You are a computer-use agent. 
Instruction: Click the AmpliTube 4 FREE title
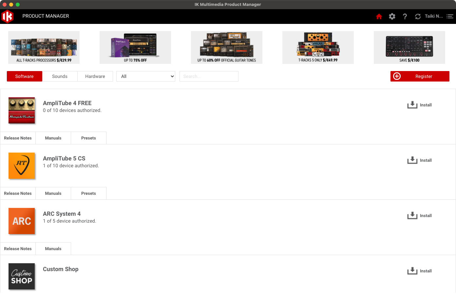pos(67,103)
